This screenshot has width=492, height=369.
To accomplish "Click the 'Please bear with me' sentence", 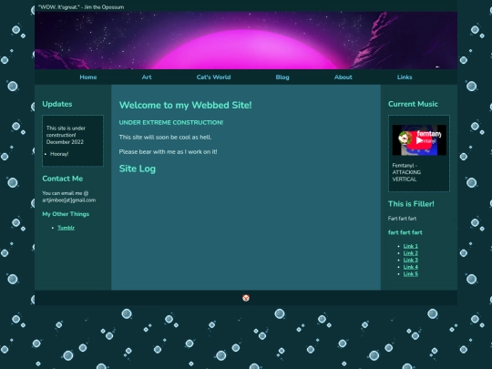I will 168,152.
